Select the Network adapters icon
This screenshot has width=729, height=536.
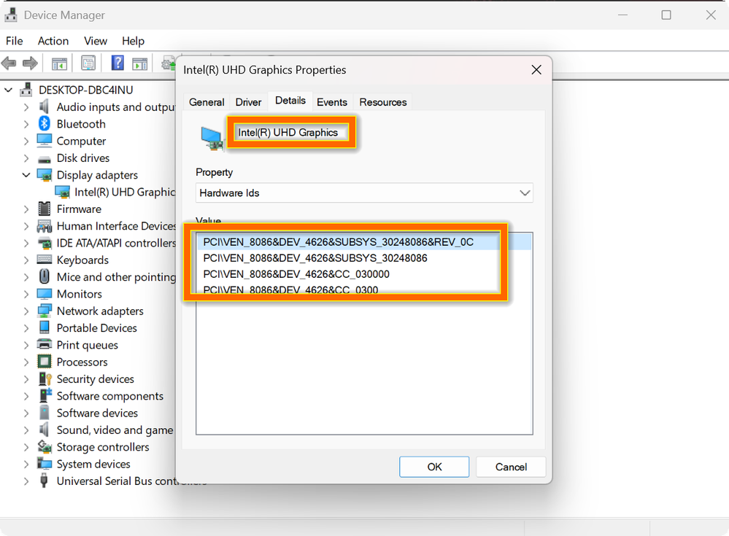45,310
